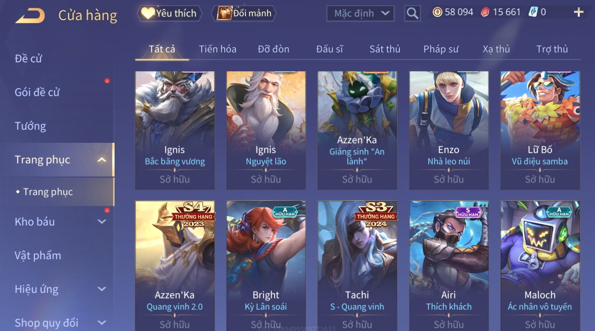Click the gold coin balance icon

pos(437,12)
